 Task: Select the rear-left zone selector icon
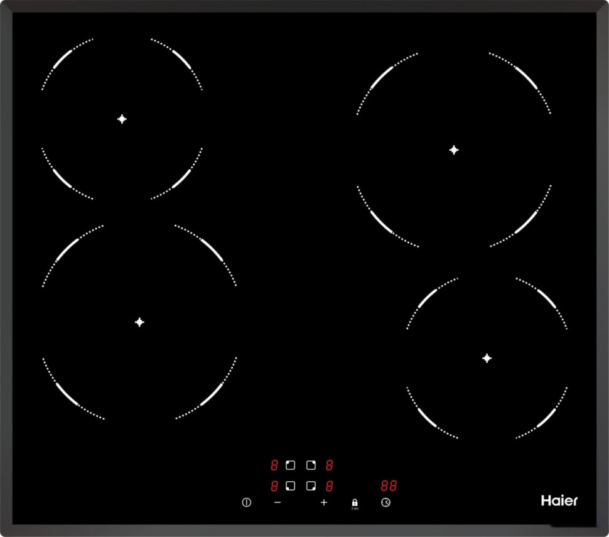290,465
